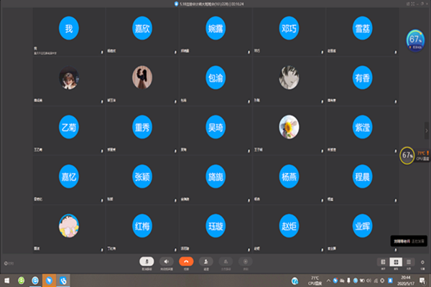Viewport: 431px width, 287px height.
Task: Click the CPU temperature 67% circle widget
Action: point(407,154)
